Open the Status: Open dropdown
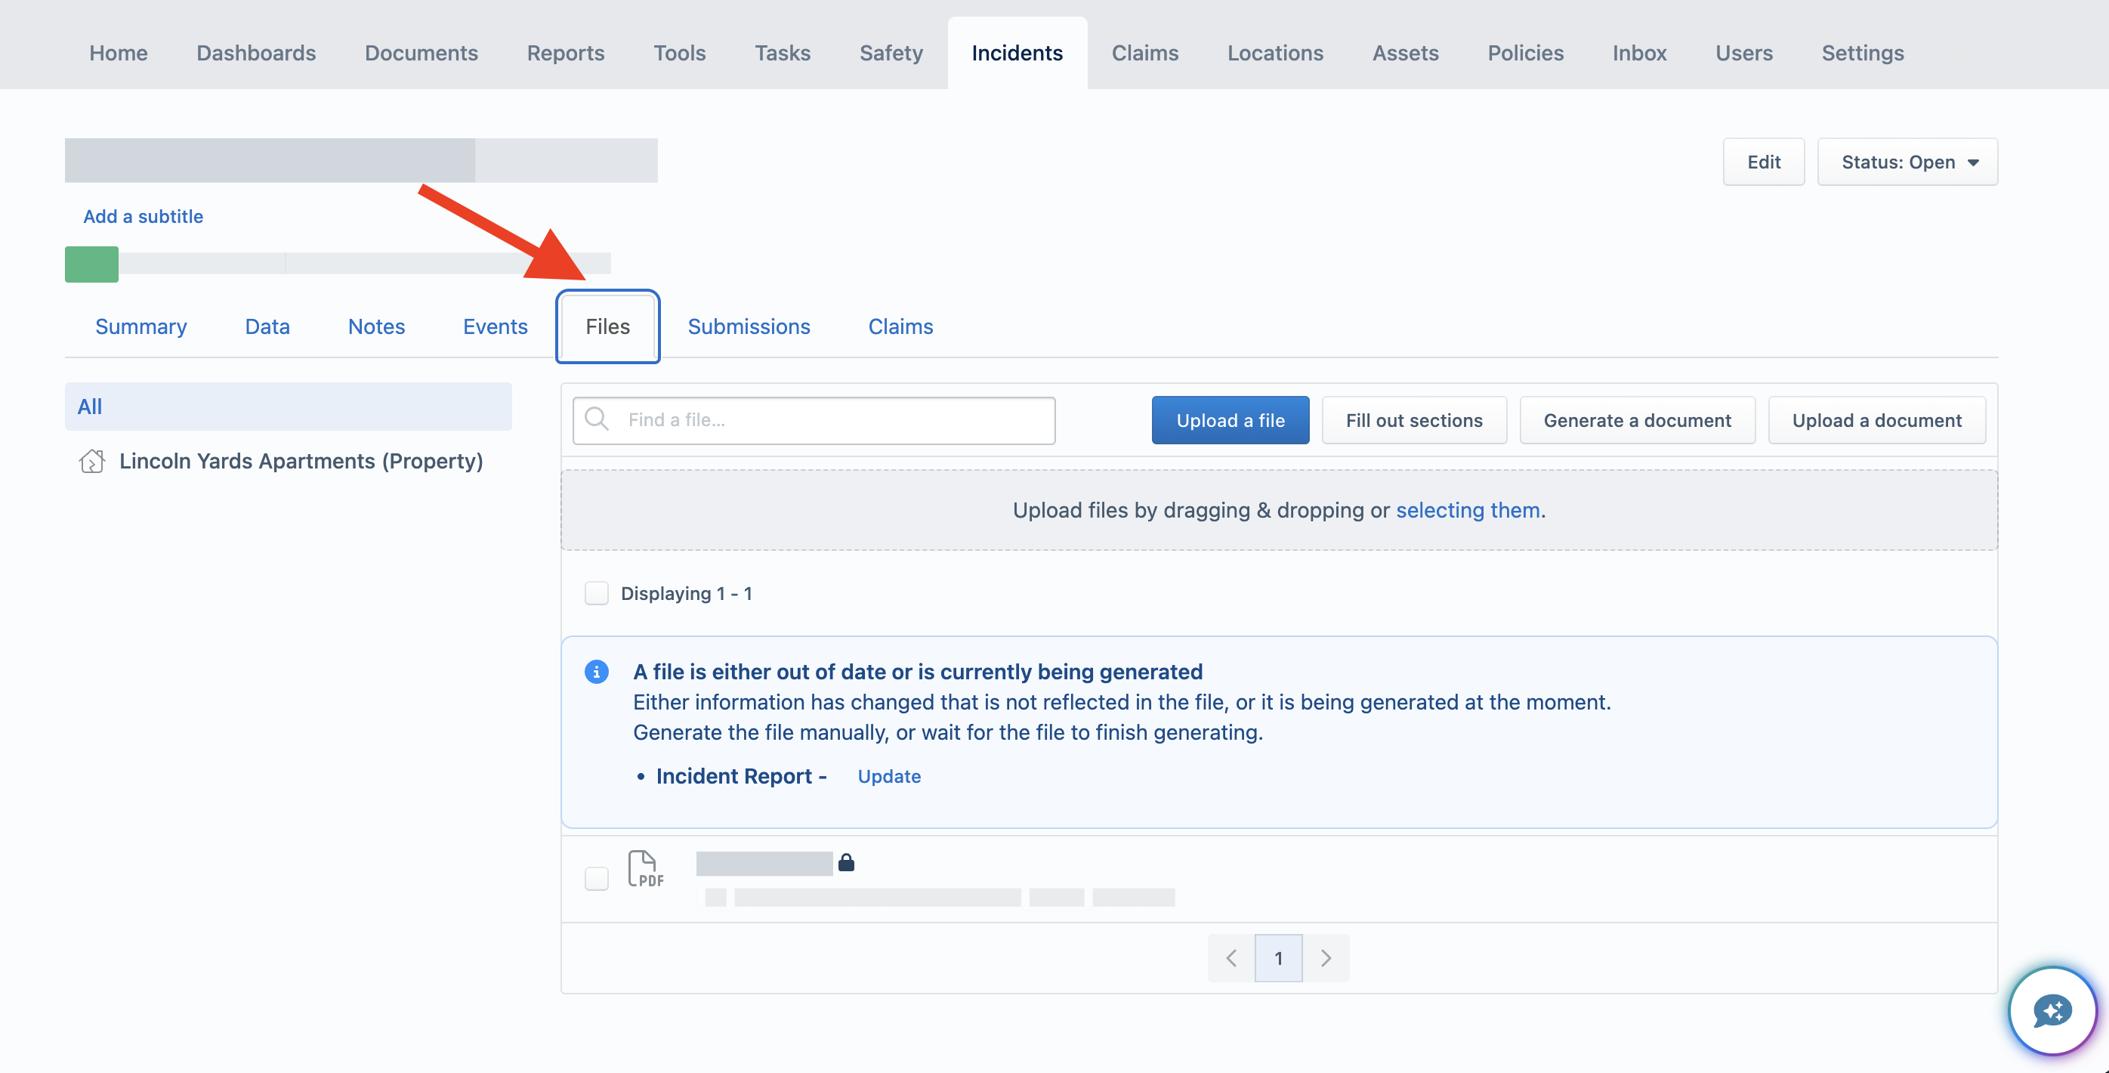Screen dimensions: 2109x1073 click(1907, 162)
